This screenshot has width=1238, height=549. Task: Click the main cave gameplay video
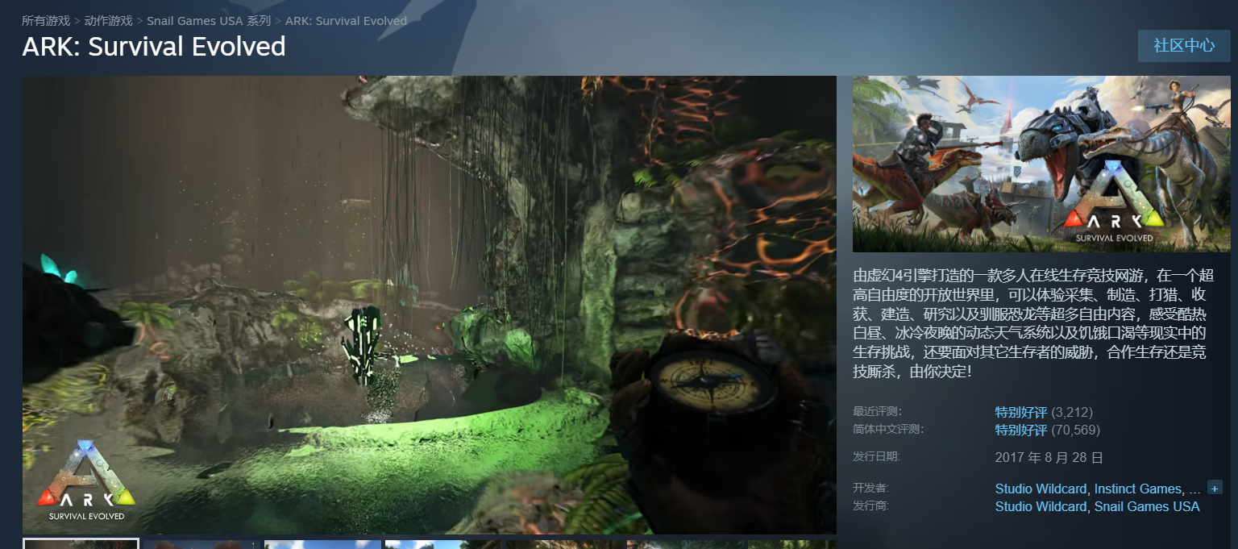[x=429, y=304]
